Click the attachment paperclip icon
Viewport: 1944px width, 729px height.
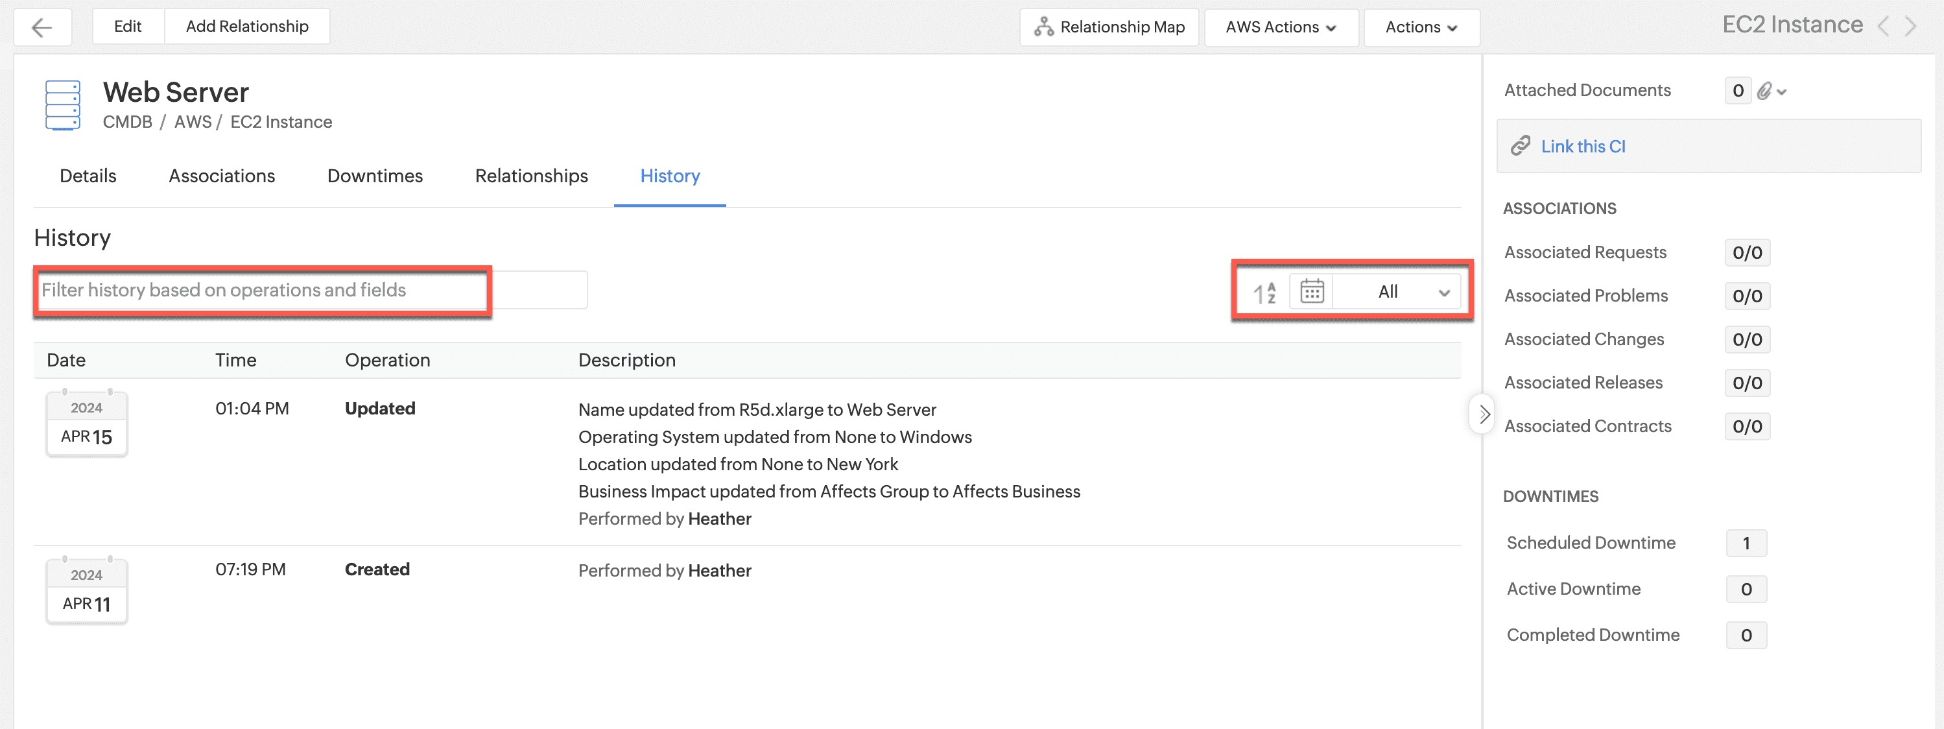[1764, 91]
